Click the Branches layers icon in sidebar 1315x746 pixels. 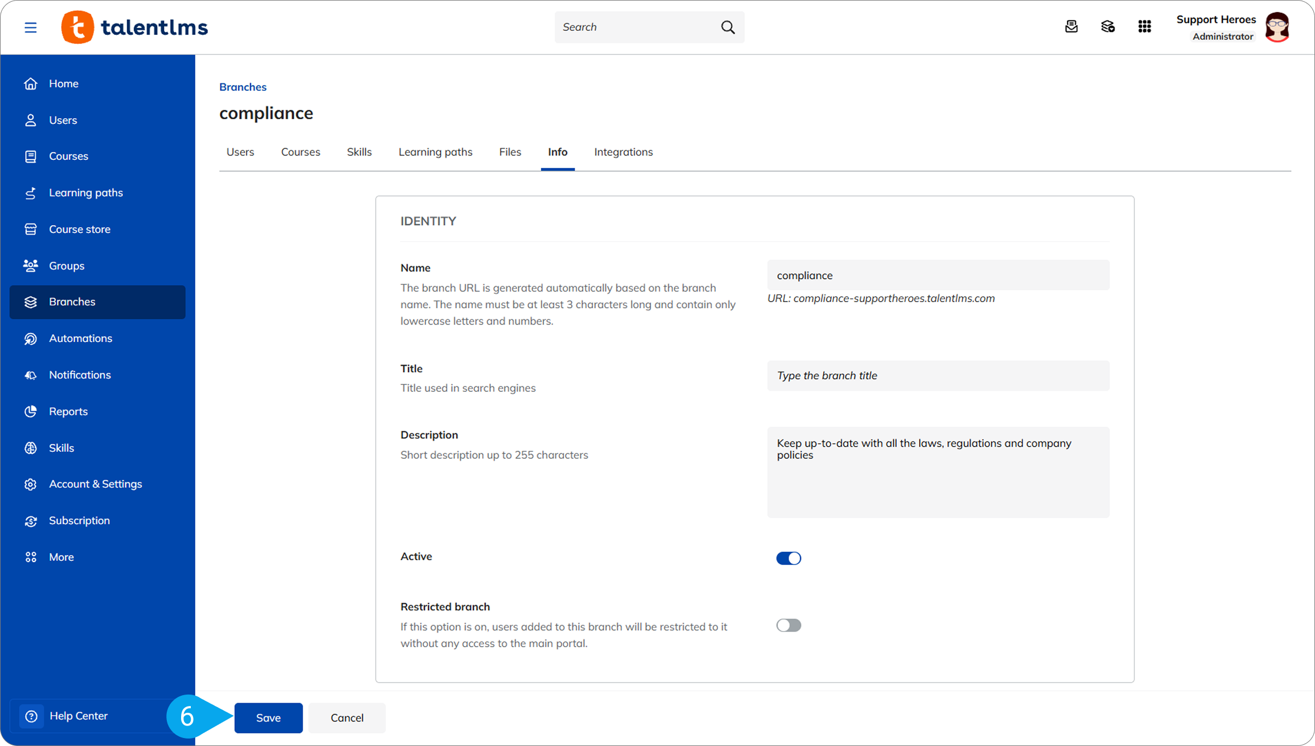31,302
